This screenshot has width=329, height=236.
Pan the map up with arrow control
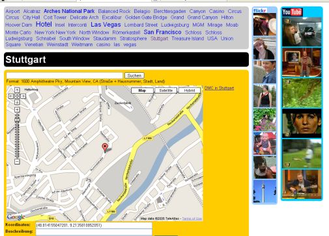[x=17, y=90]
